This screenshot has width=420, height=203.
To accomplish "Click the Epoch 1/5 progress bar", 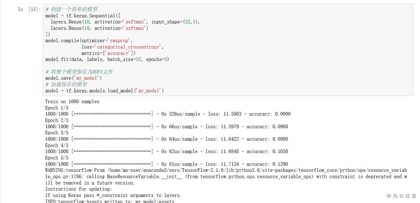I will [x=112, y=114].
